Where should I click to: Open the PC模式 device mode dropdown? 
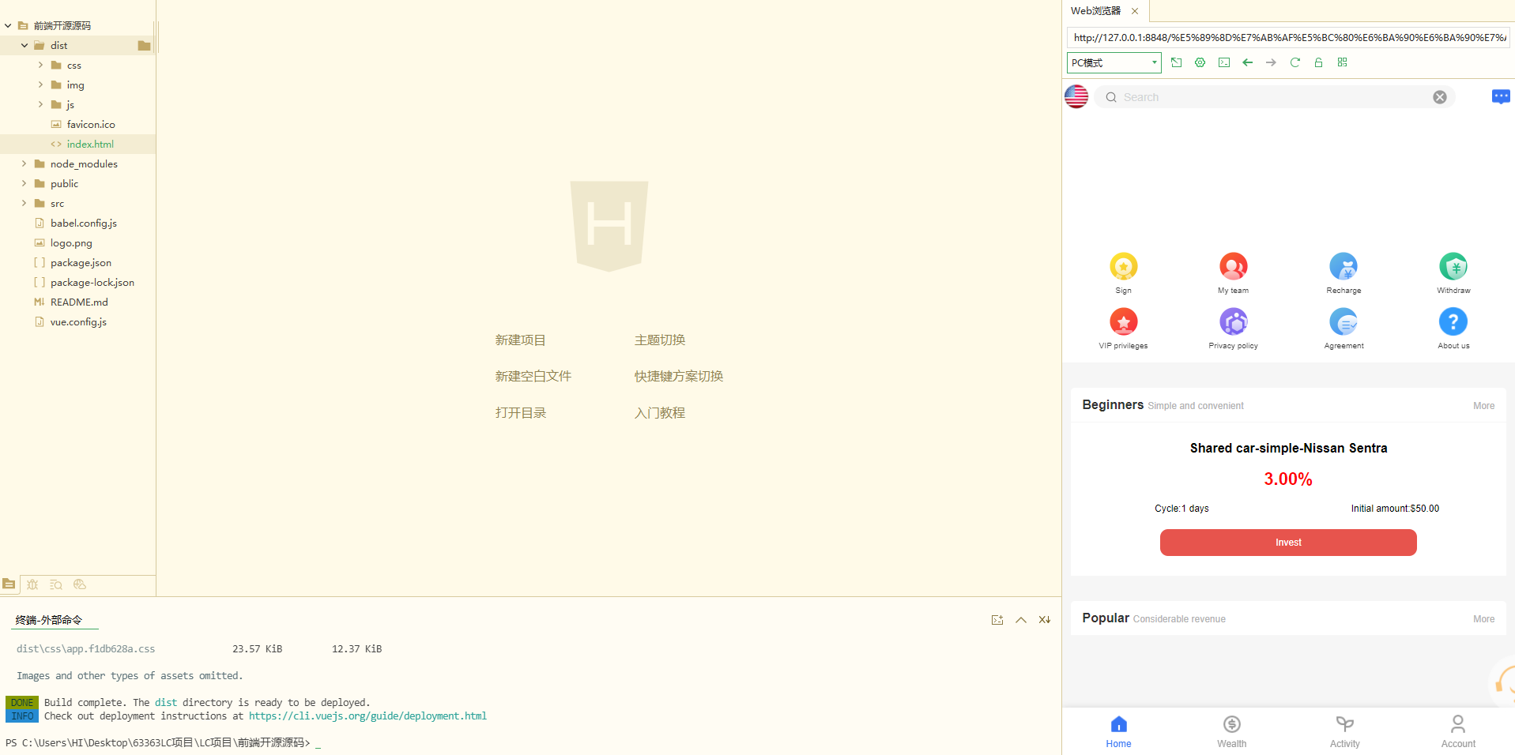point(1114,62)
